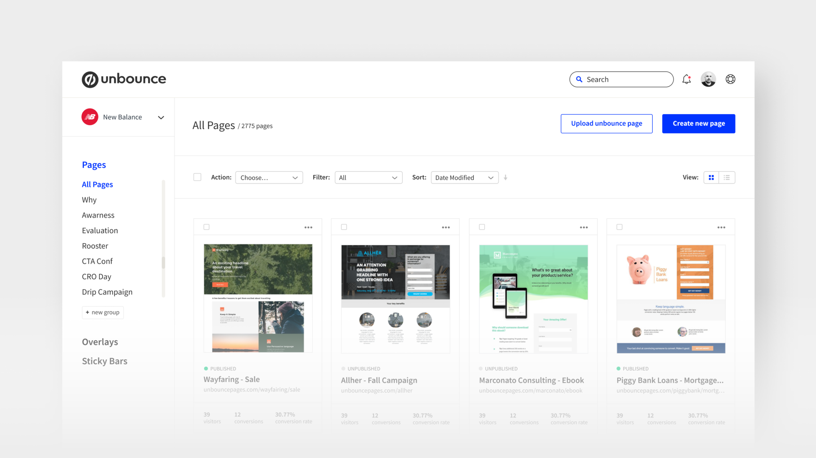816x458 pixels.
Task: Open Piggy Bank Loans card options
Action: click(x=721, y=227)
